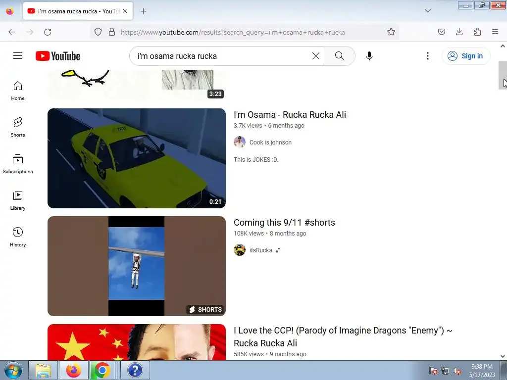Screen dimensions: 507x380
Task: Open tracking protection shield icon
Action: tap(98, 32)
